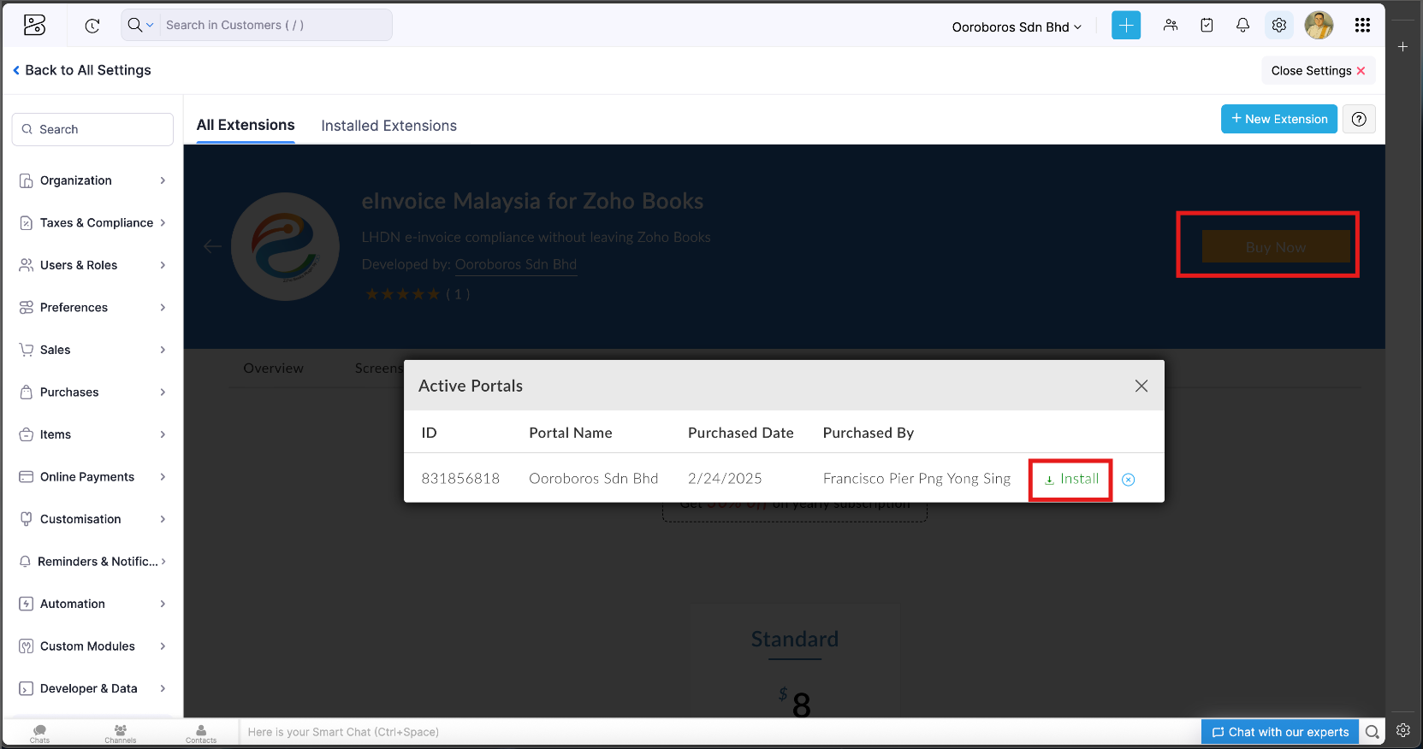Click the New Extension button
This screenshot has width=1423, height=749.
(x=1279, y=119)
